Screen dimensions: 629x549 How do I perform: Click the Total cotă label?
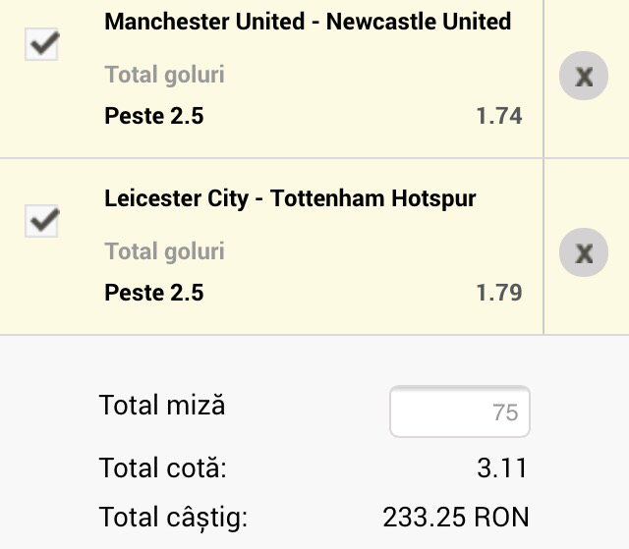point(163,467)
